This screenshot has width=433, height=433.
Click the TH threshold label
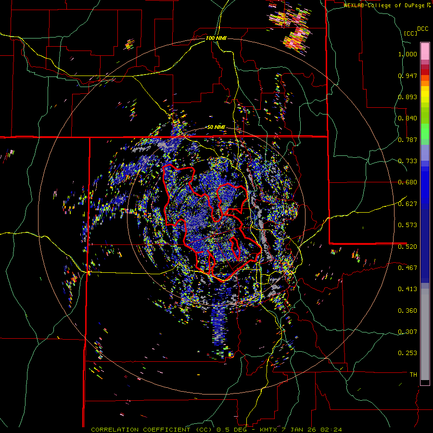[x=413, y=374]
